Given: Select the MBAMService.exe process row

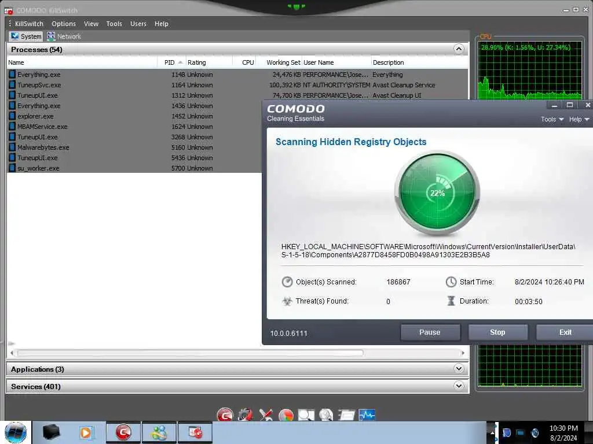Looking at the screenshot, I should tap(134, 127).
